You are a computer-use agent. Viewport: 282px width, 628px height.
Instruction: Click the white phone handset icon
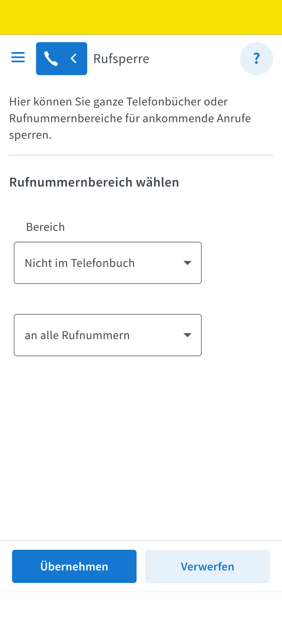[51, 59]
